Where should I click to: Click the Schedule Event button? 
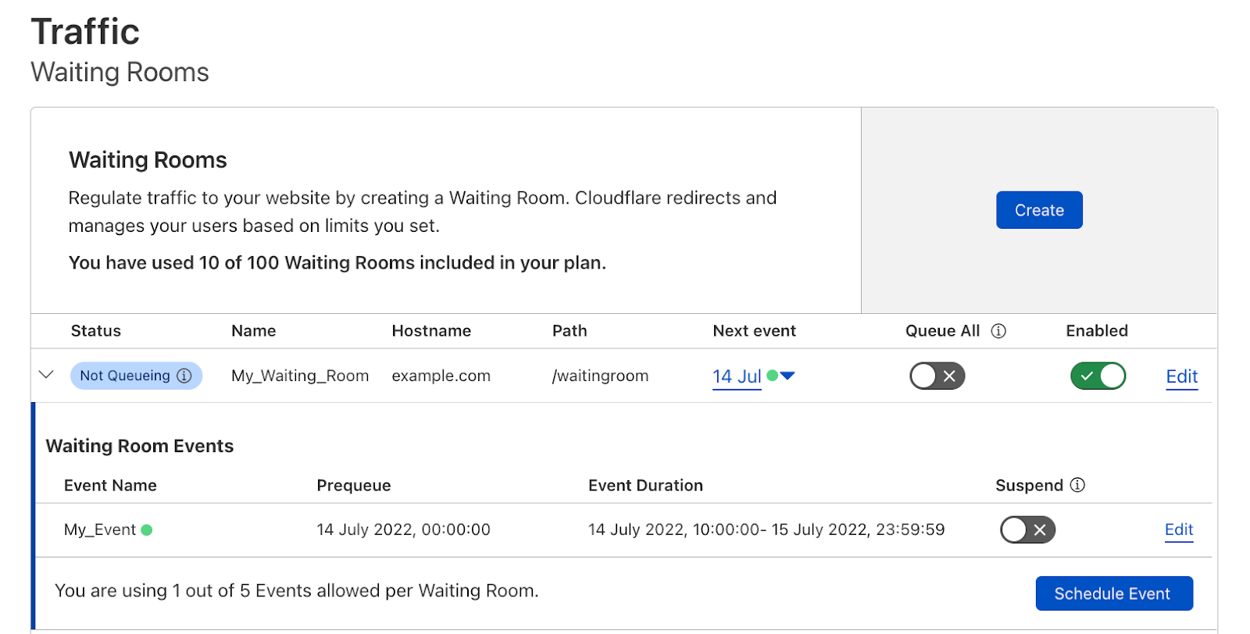[1114, 593]
